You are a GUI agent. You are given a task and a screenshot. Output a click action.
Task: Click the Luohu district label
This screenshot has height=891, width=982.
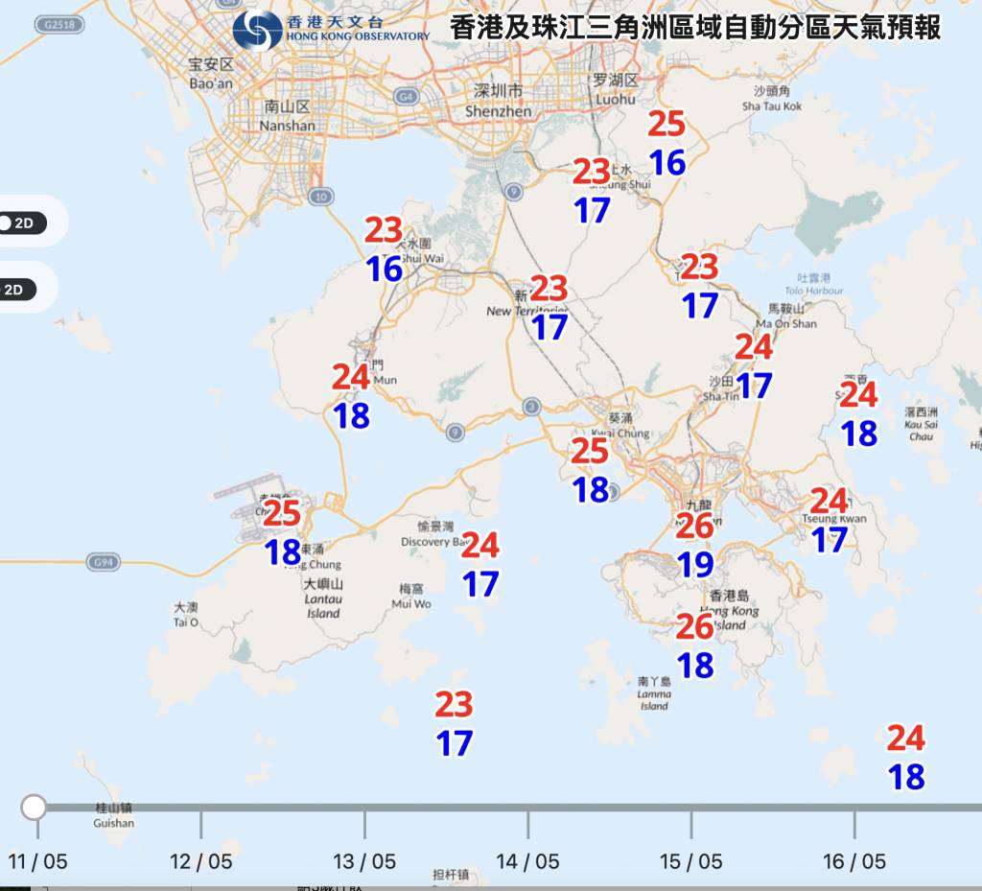(x=616, y=89)
